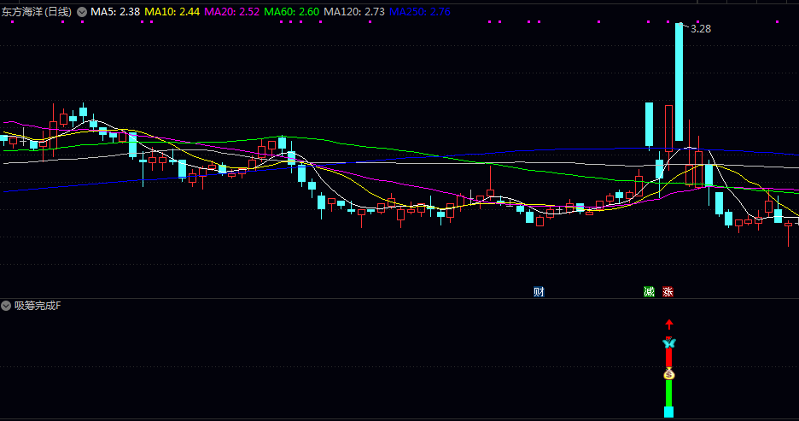
Task: Click the tall cyan candlestick reaching 3.28
Action: tap(679, 82)
